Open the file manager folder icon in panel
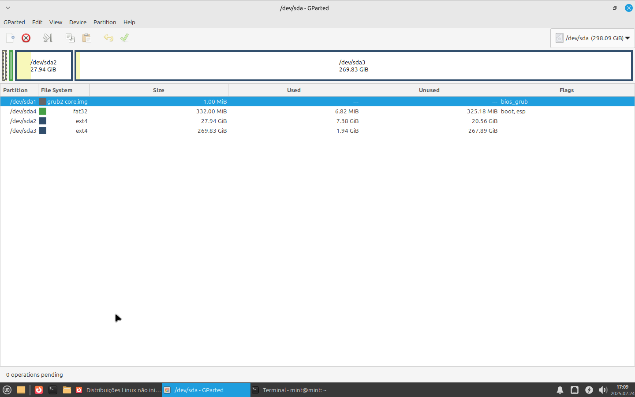 click(x=67, y=390)
